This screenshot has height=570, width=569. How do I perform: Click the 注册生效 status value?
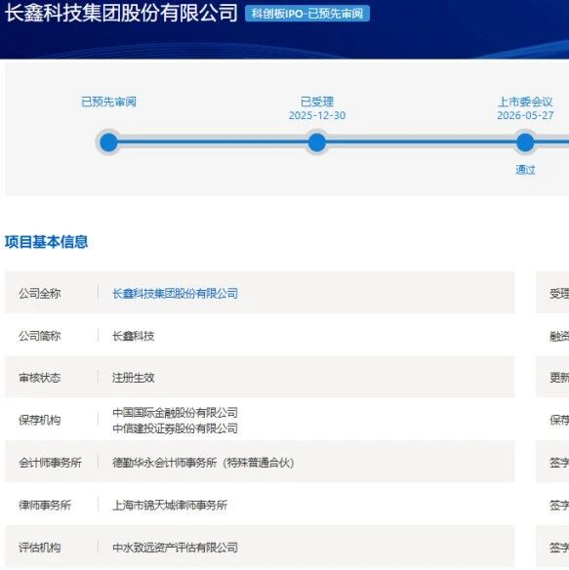[133, 378]
